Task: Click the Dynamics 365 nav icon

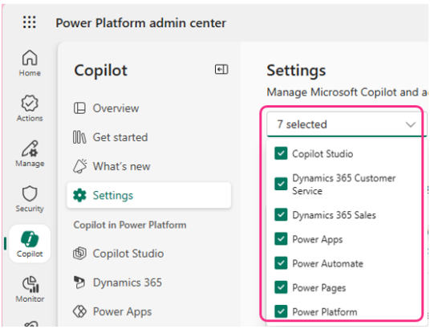Action: pyautogui.click(x=79, y=282)
